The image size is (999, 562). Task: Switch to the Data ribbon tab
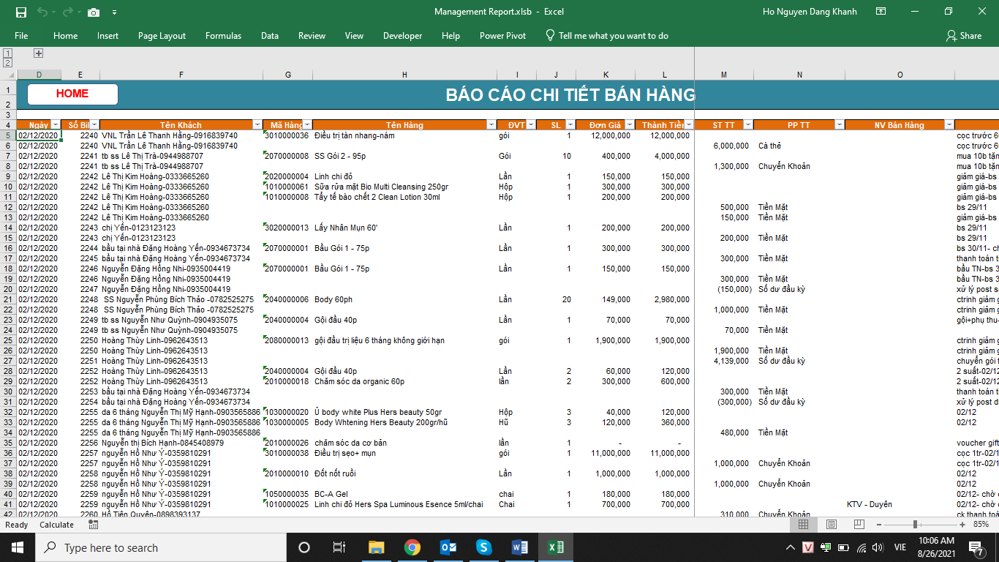click(x=270, y=36)
